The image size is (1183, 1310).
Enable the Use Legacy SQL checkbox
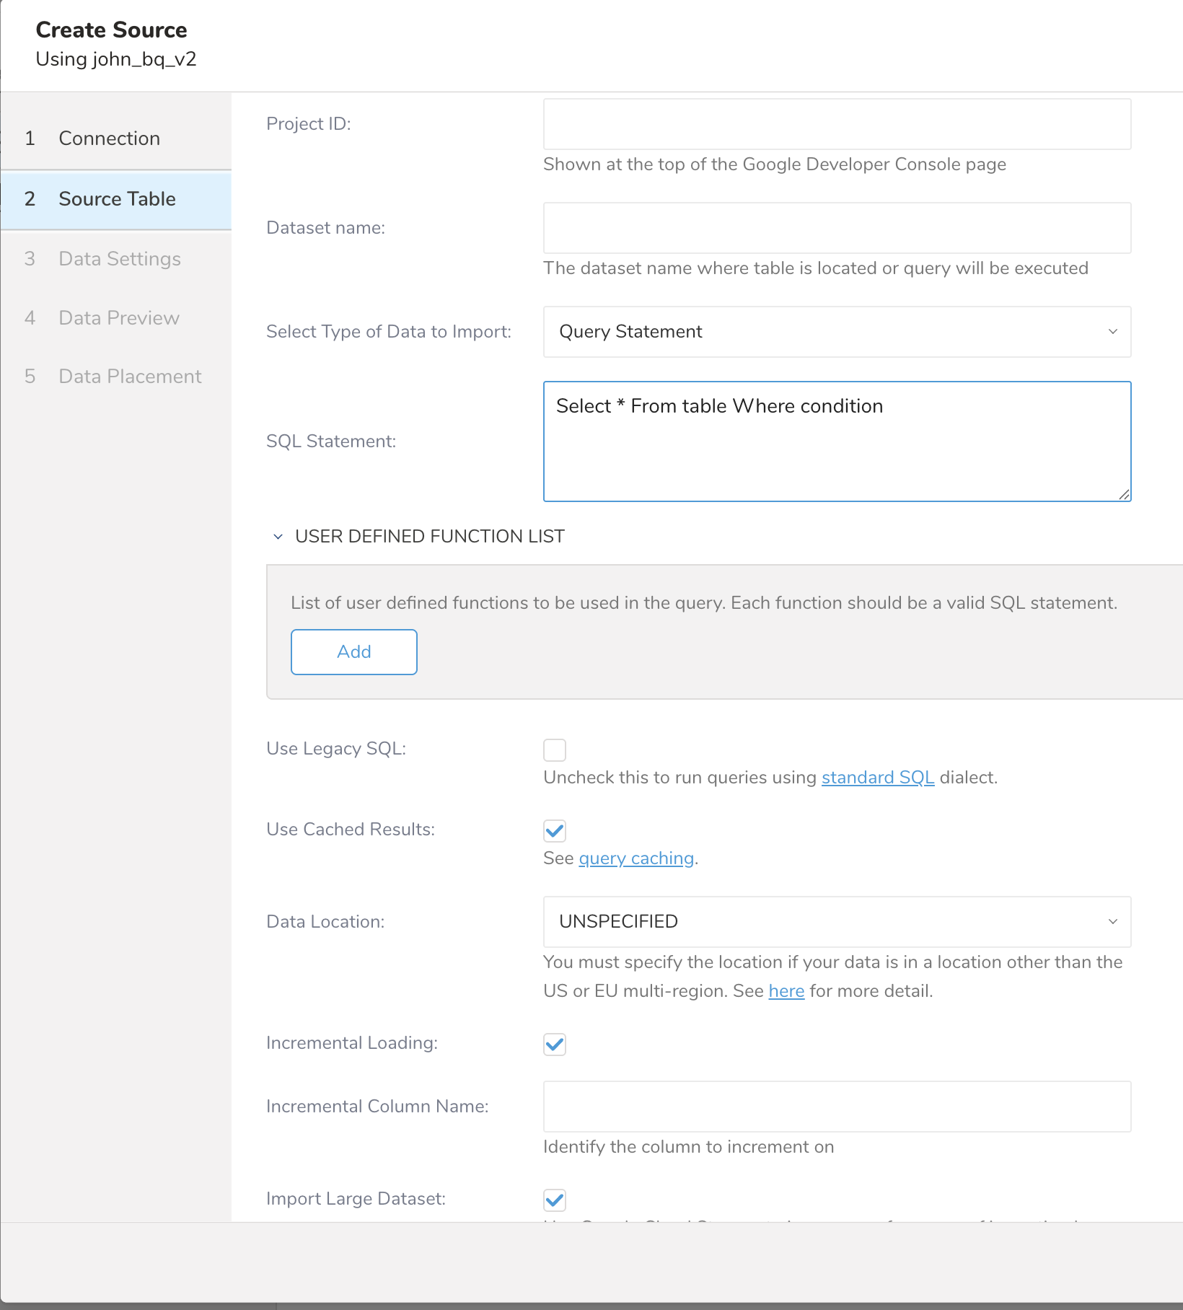(x=555, y=750)
